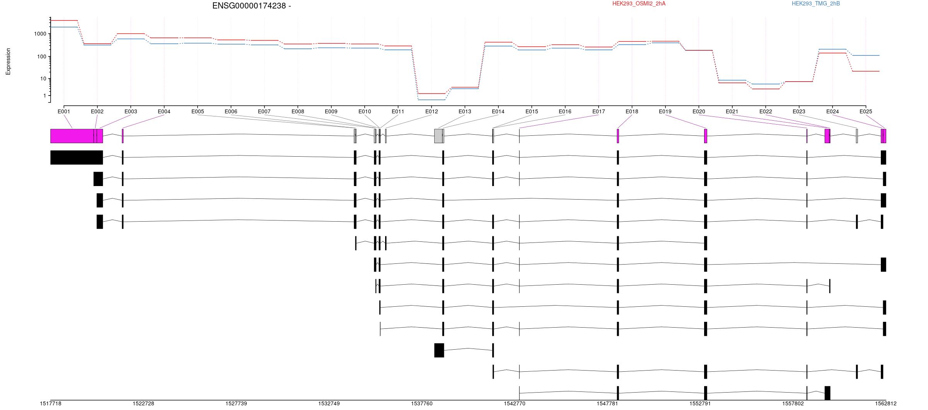Click genomic coordinate 1537760

coord(422,403)
